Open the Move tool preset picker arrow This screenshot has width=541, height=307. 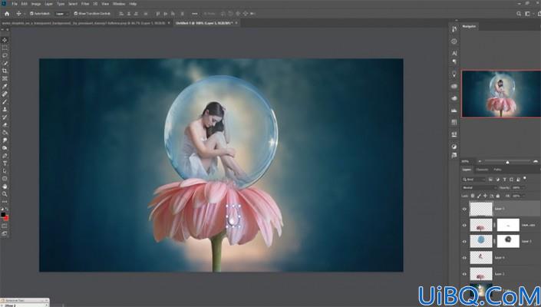tap(24, 14)
